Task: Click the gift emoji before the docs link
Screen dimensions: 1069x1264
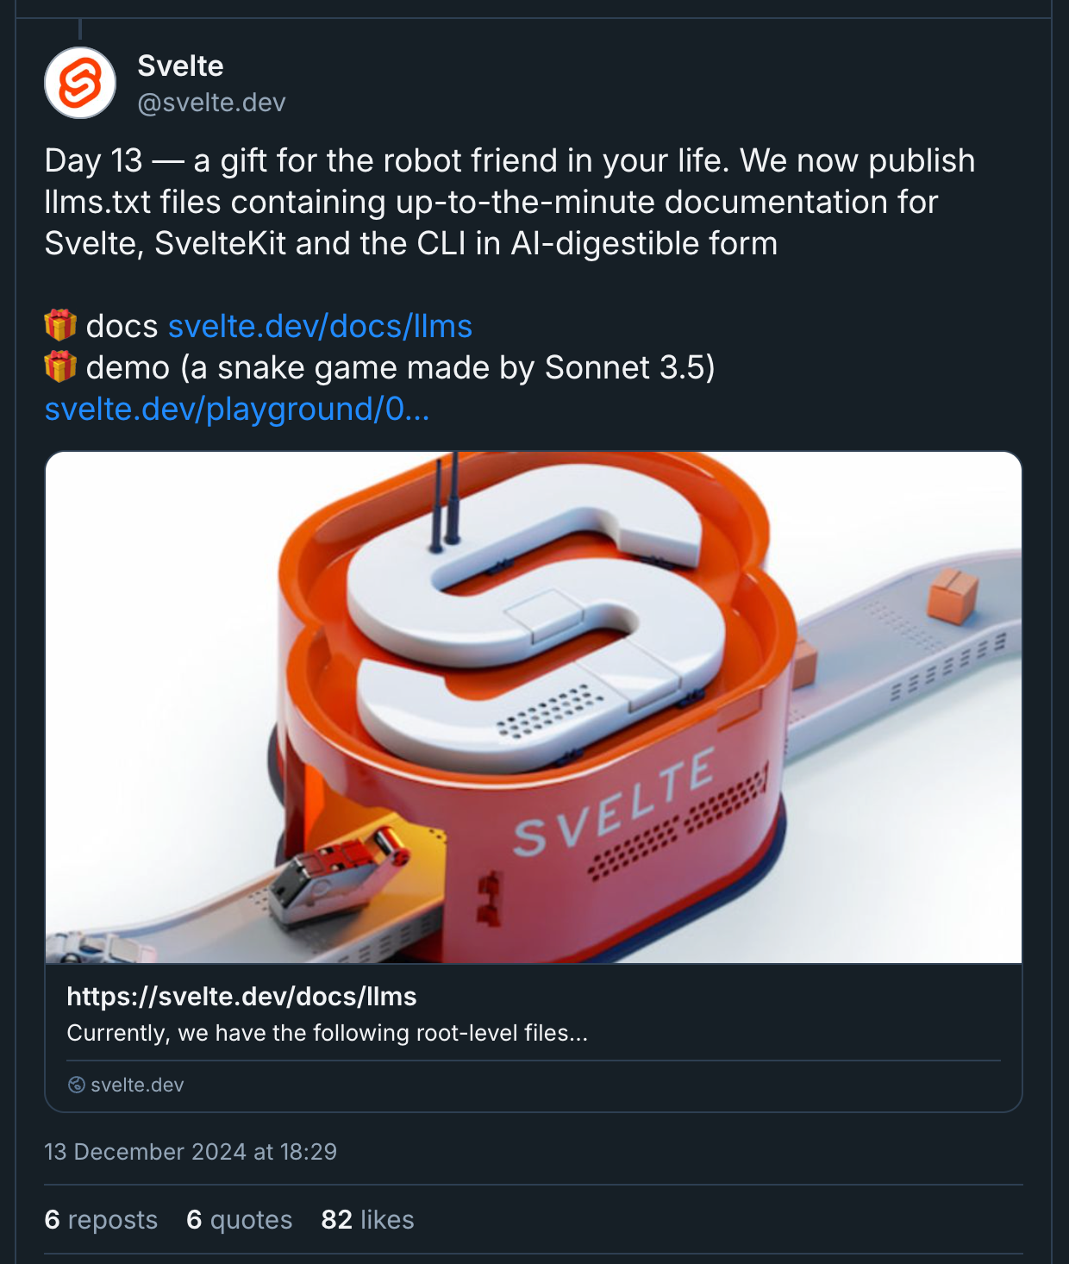Action: point(58,325)
